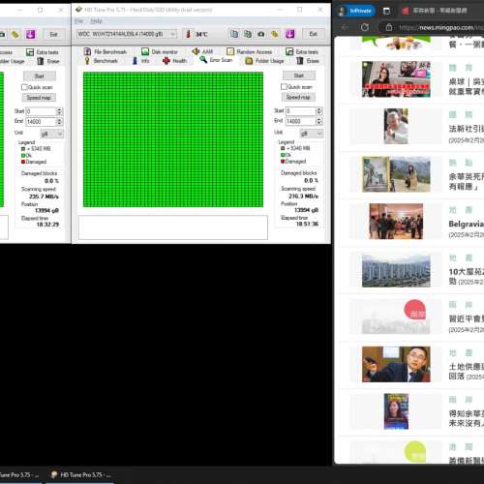Click copy-text-to-clipboard icon in right HD Tune toolbar

pyautogui.click(x=234, y=34)
